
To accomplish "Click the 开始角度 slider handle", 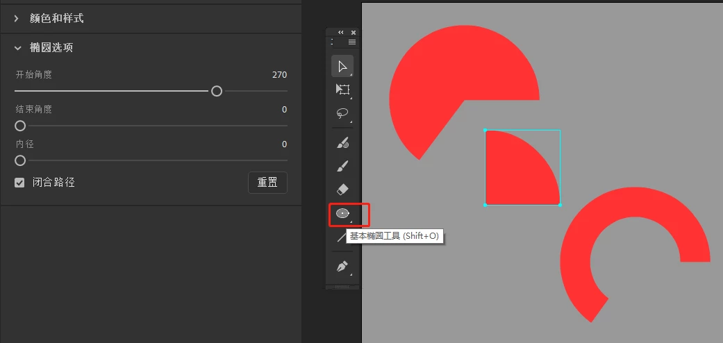I will 217,91.
